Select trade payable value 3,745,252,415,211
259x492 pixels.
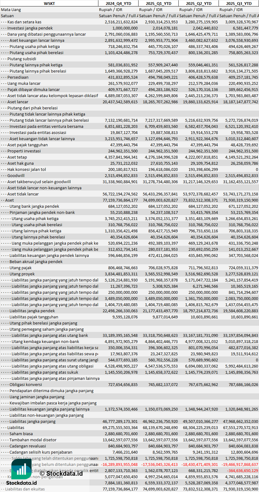[x=121, y=218]
